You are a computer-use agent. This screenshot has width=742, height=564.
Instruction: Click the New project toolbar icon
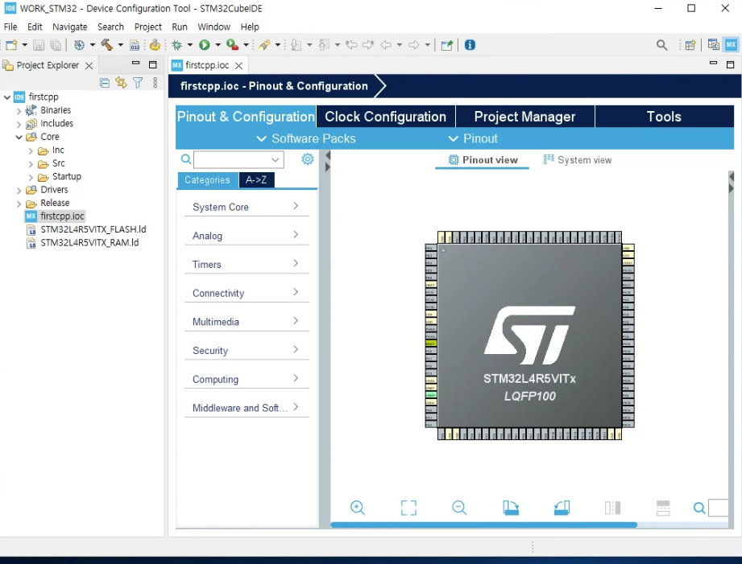pyautogui.click(x=11, y=45)
